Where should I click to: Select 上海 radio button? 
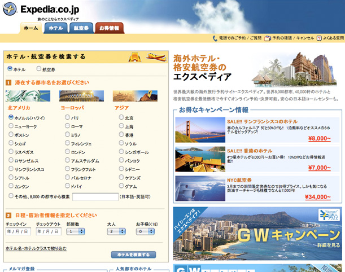pyautogui.click(x=121, y=125)
